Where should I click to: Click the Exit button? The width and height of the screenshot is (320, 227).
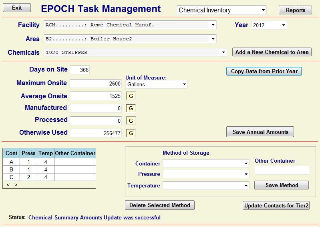pyautogui.click(x=17, y=8)
